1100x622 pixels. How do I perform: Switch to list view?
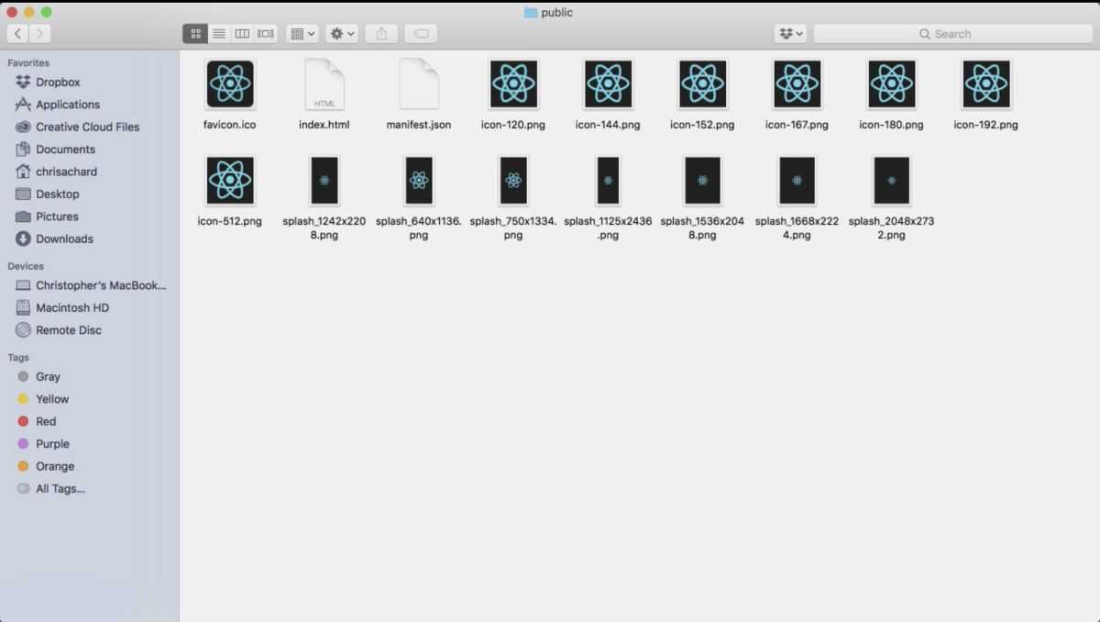(x=219, y=34)
